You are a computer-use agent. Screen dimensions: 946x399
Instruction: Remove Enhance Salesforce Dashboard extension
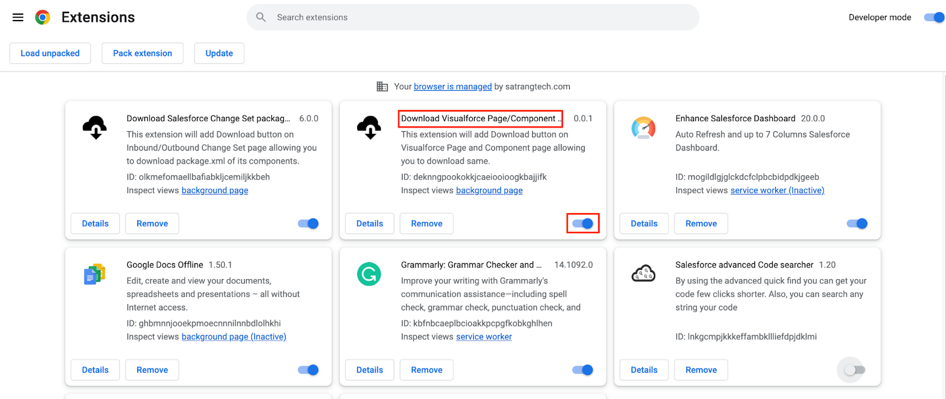pyautogui.click(x=701, y=224)
